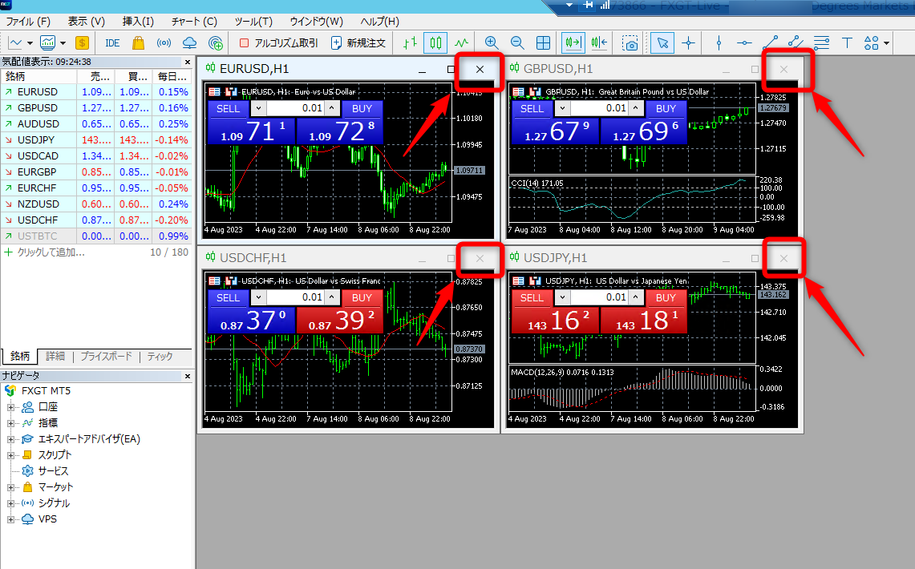Expand the スクリプト node in Navigator
This screenshot has height=569, width=915.
tap(10, 455)
